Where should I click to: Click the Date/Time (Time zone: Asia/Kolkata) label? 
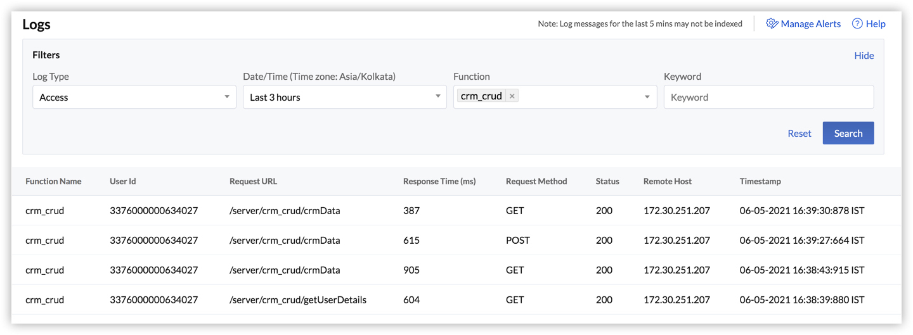[x=320, y=76]
